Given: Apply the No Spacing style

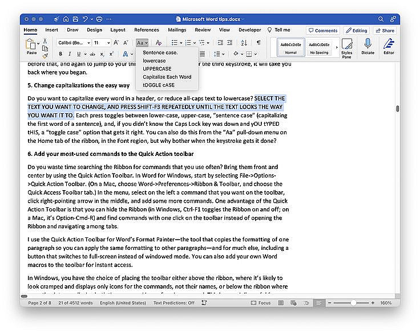Looking at the screenshot, I should [320, 47].
